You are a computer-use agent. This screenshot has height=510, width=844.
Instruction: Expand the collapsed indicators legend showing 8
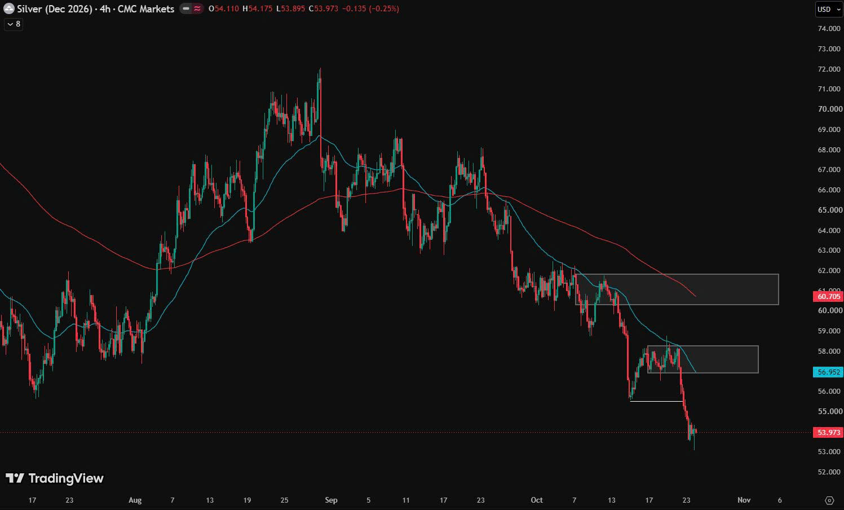(14, 24)
